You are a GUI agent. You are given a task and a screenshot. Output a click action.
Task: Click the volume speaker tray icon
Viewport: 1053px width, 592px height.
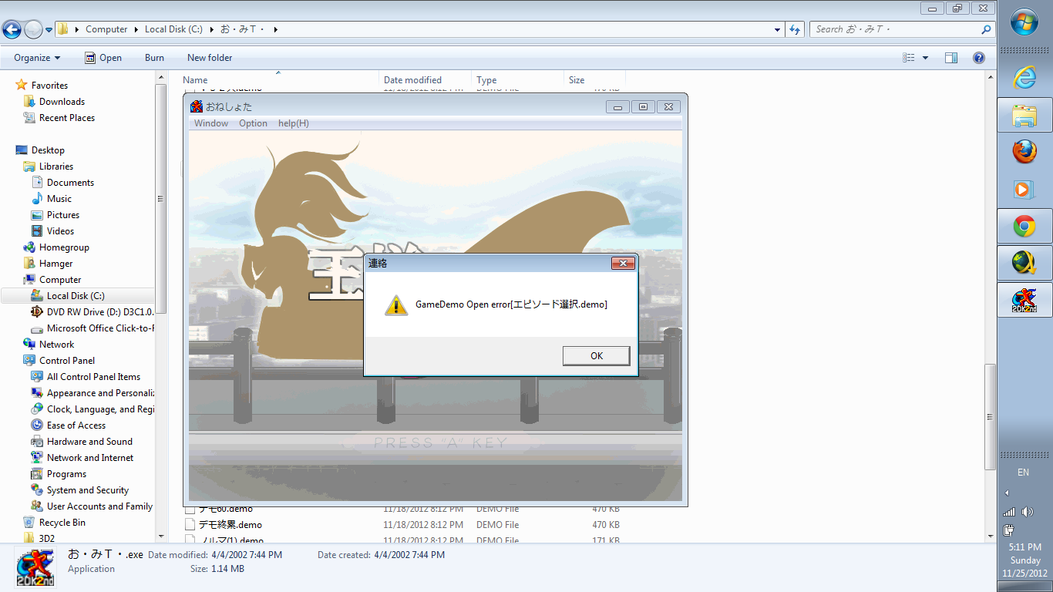click(x=1028, y=512)
